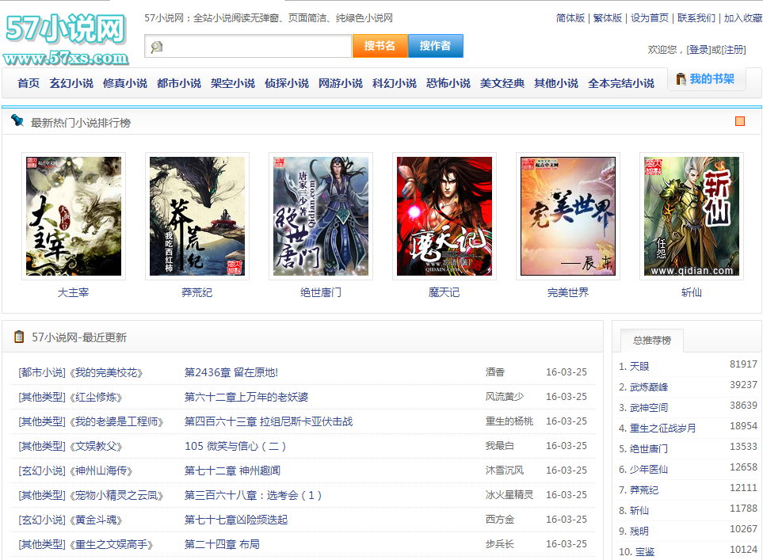Open ranked book 宝鉴

(x=645, y=552)
